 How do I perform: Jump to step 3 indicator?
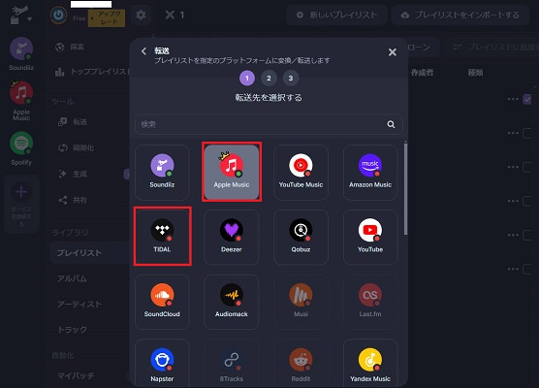(x=291, y=78)
